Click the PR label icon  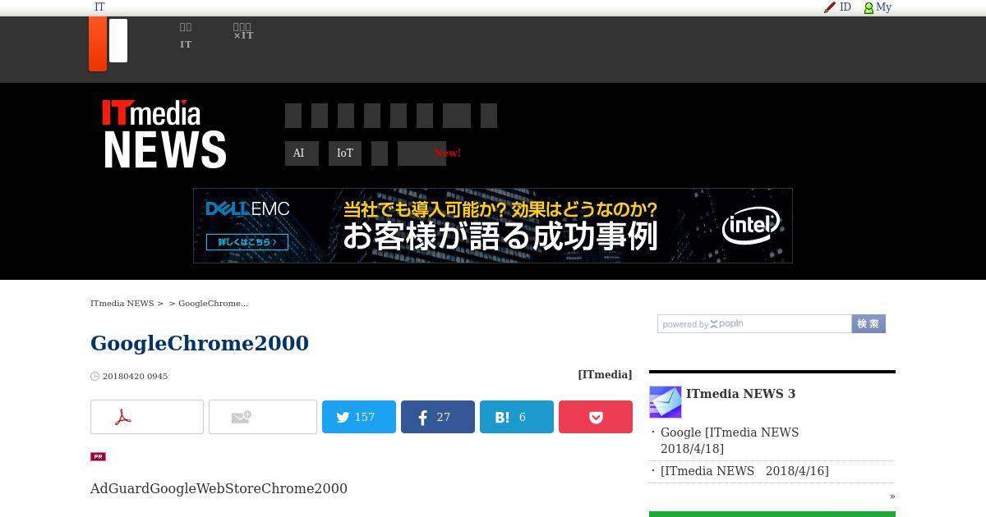point(98,456)
